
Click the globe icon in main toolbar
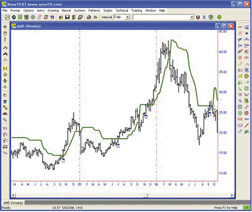(13, 18)
